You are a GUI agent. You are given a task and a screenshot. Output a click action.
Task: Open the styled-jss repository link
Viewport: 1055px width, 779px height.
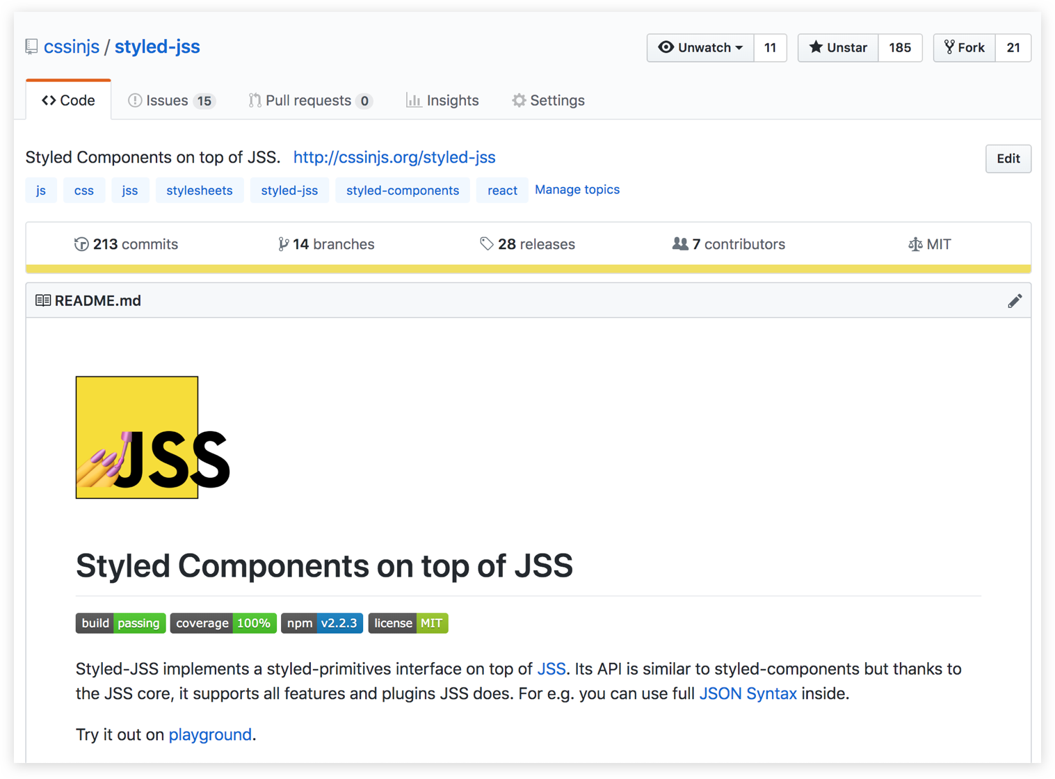[x=157, y=47]
